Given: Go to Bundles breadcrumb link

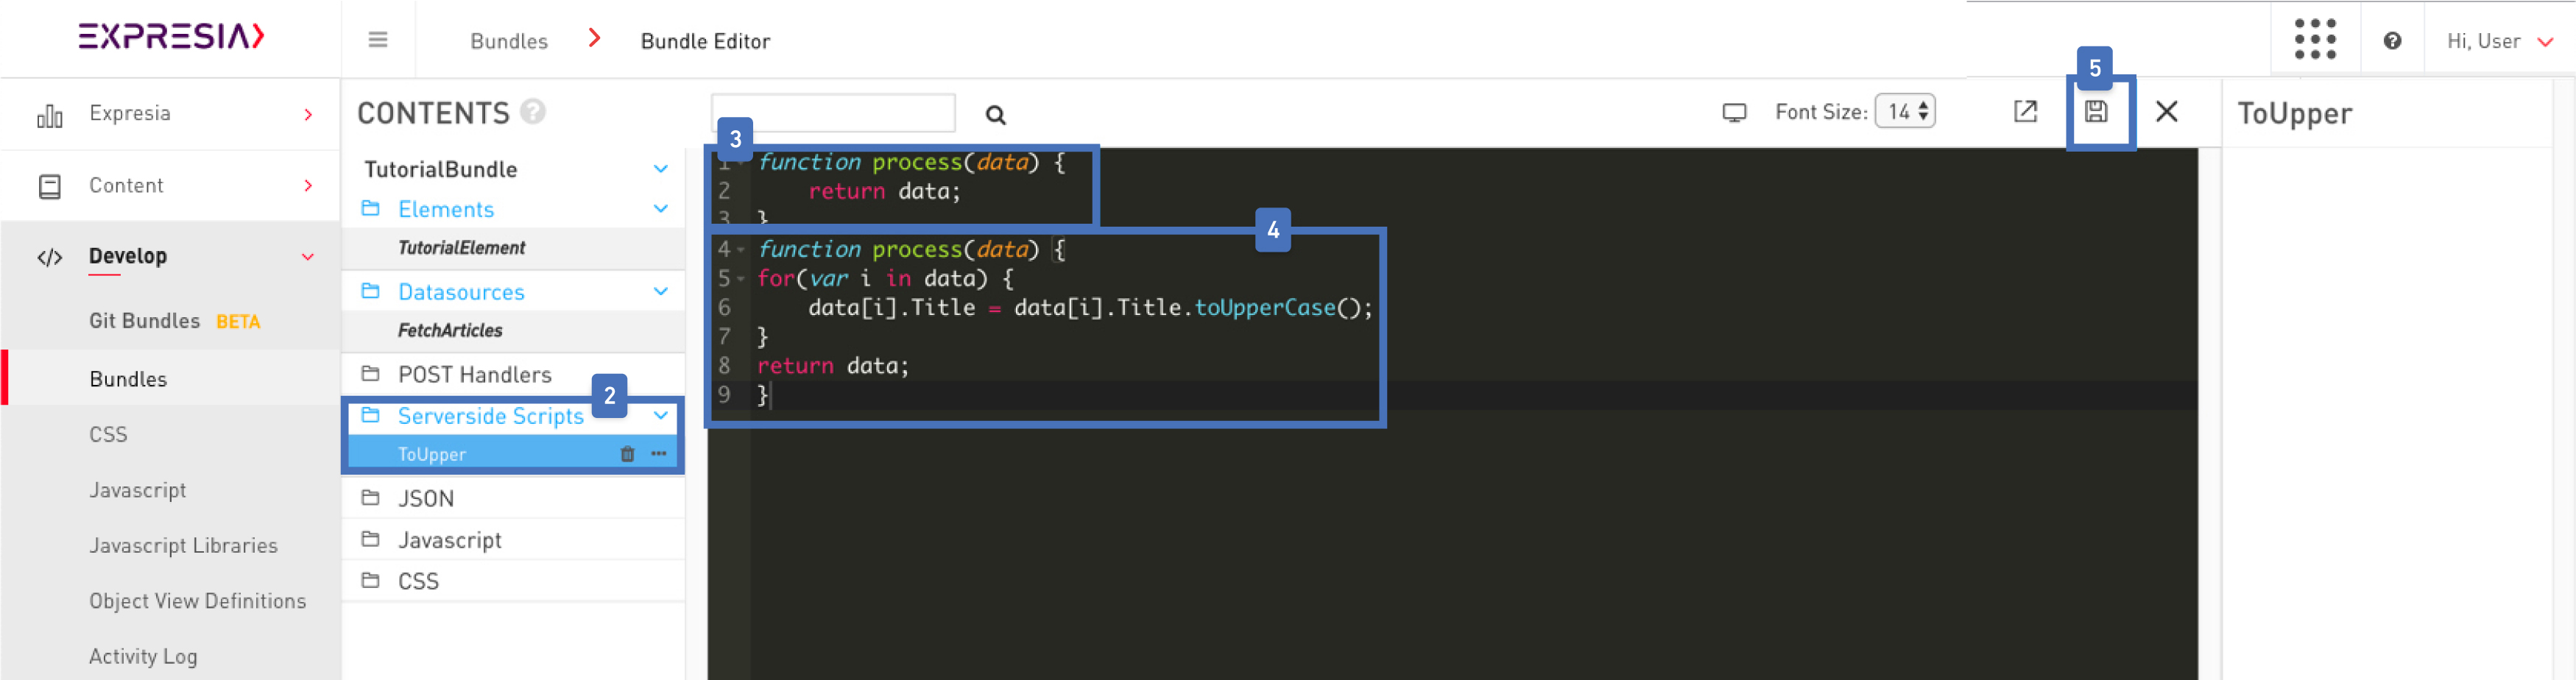Looking at the screenshot, I should click(509, 41).
